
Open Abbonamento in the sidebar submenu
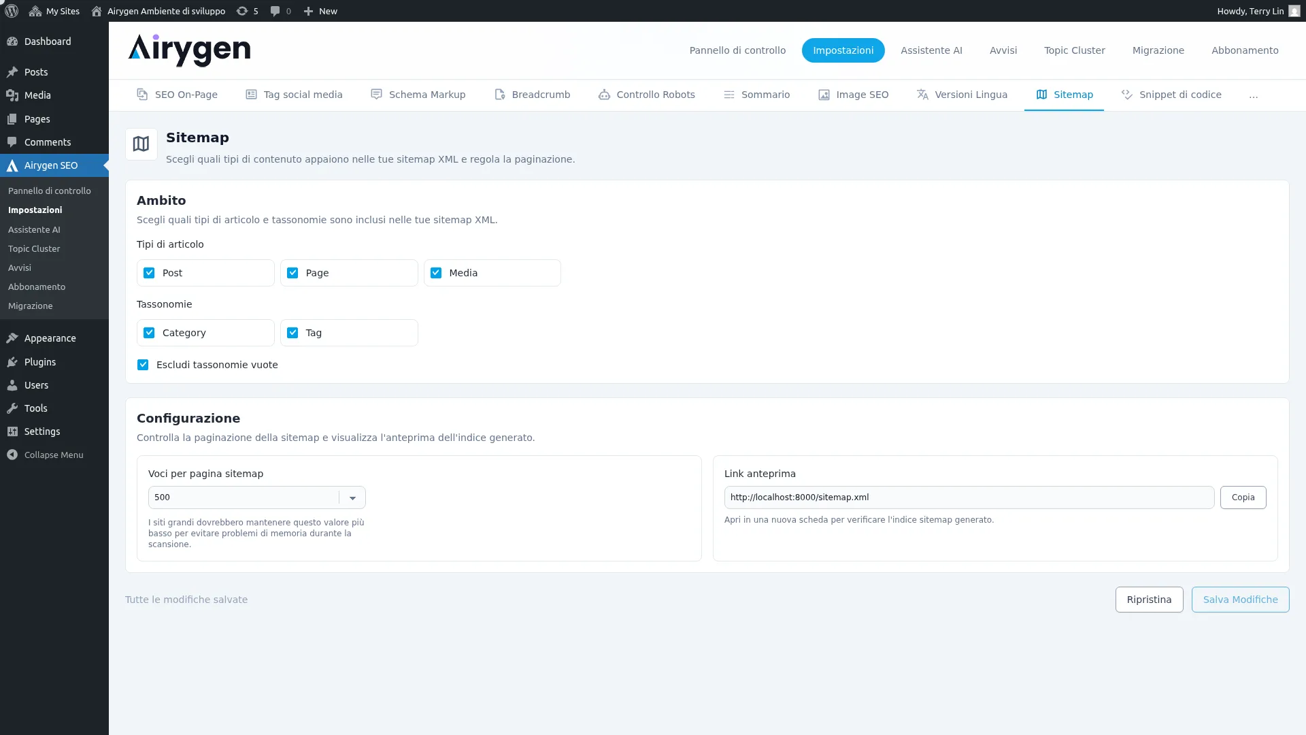tap(37, 287)
